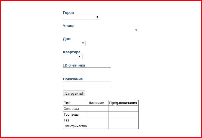Screen dimensions: 202x138
Task: Click Пред.показания cell for Электричество
Action: [123, 126]
